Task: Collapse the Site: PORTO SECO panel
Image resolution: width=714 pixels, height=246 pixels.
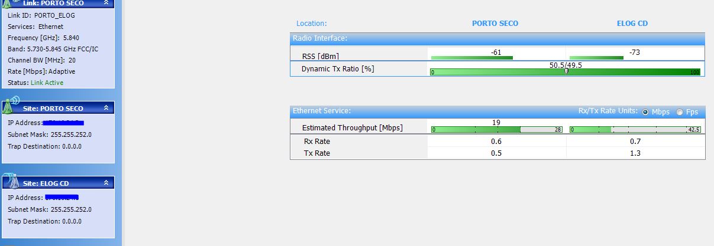Action: [106, 108]
